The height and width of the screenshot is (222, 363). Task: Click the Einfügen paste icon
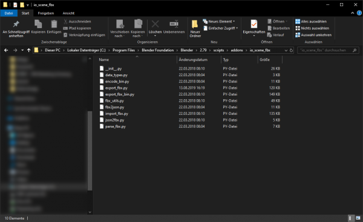point(54,24)
